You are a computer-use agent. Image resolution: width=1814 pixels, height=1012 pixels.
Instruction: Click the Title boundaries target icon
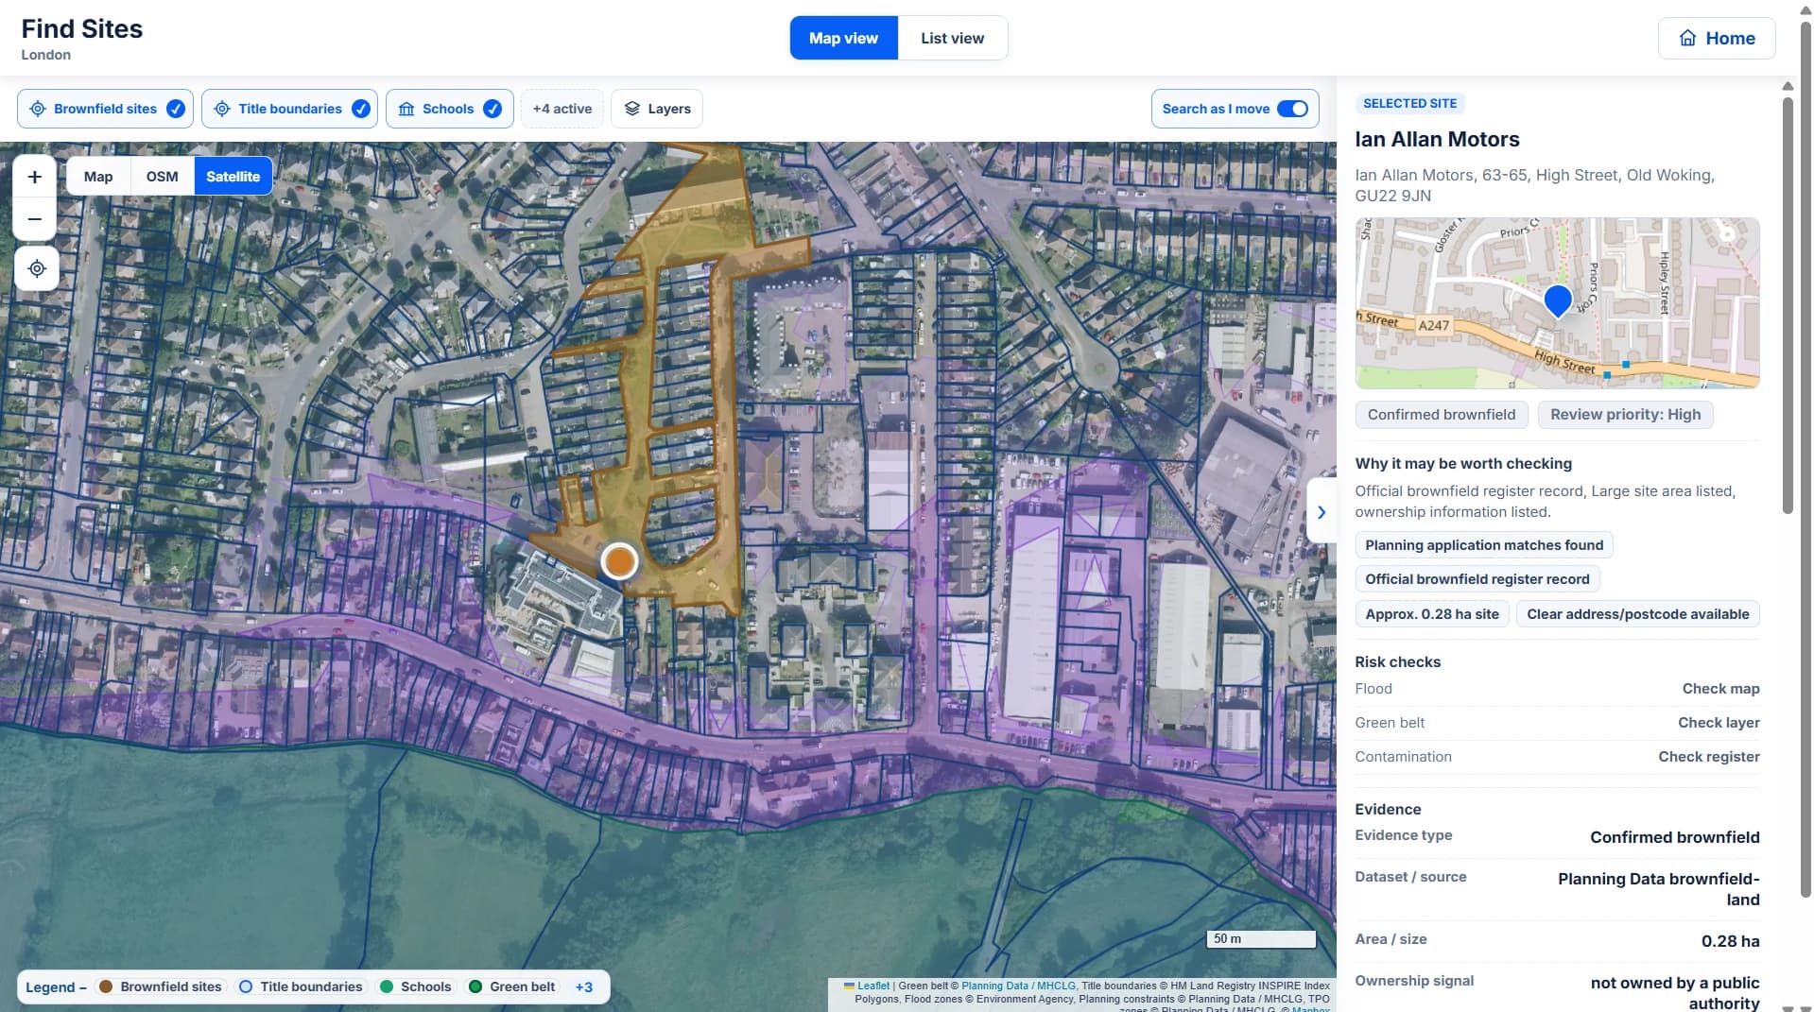pos(222,109)
